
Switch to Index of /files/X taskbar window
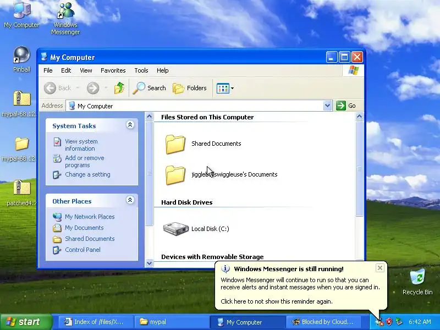tap(95, 322)
